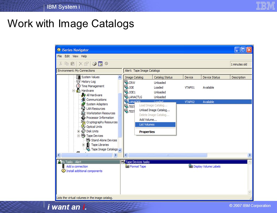Open the File menu

tap(60, 56)
